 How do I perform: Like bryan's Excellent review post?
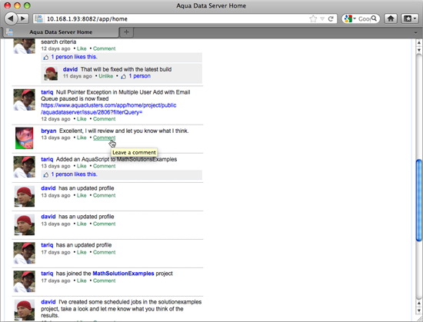click(82, 138)
